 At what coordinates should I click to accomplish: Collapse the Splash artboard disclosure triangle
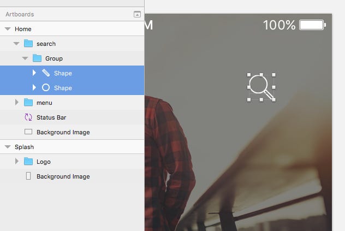[x=8, y=147]
